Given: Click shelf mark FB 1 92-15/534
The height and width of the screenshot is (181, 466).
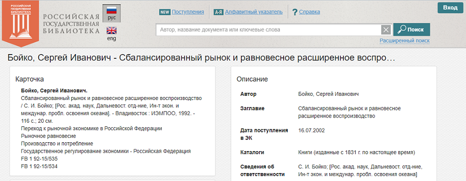Looking at the screenshot, I should click(x=39, y=166).
